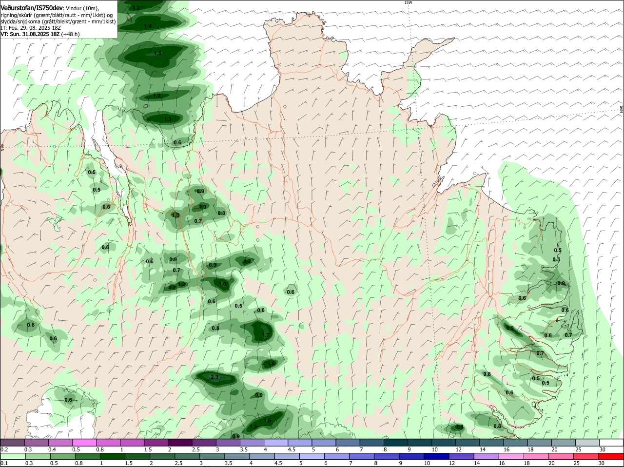
Task: Pick the darkest purple 2 mm snow legend swatch
Action: pyautogui.click(x=180, y=443)
